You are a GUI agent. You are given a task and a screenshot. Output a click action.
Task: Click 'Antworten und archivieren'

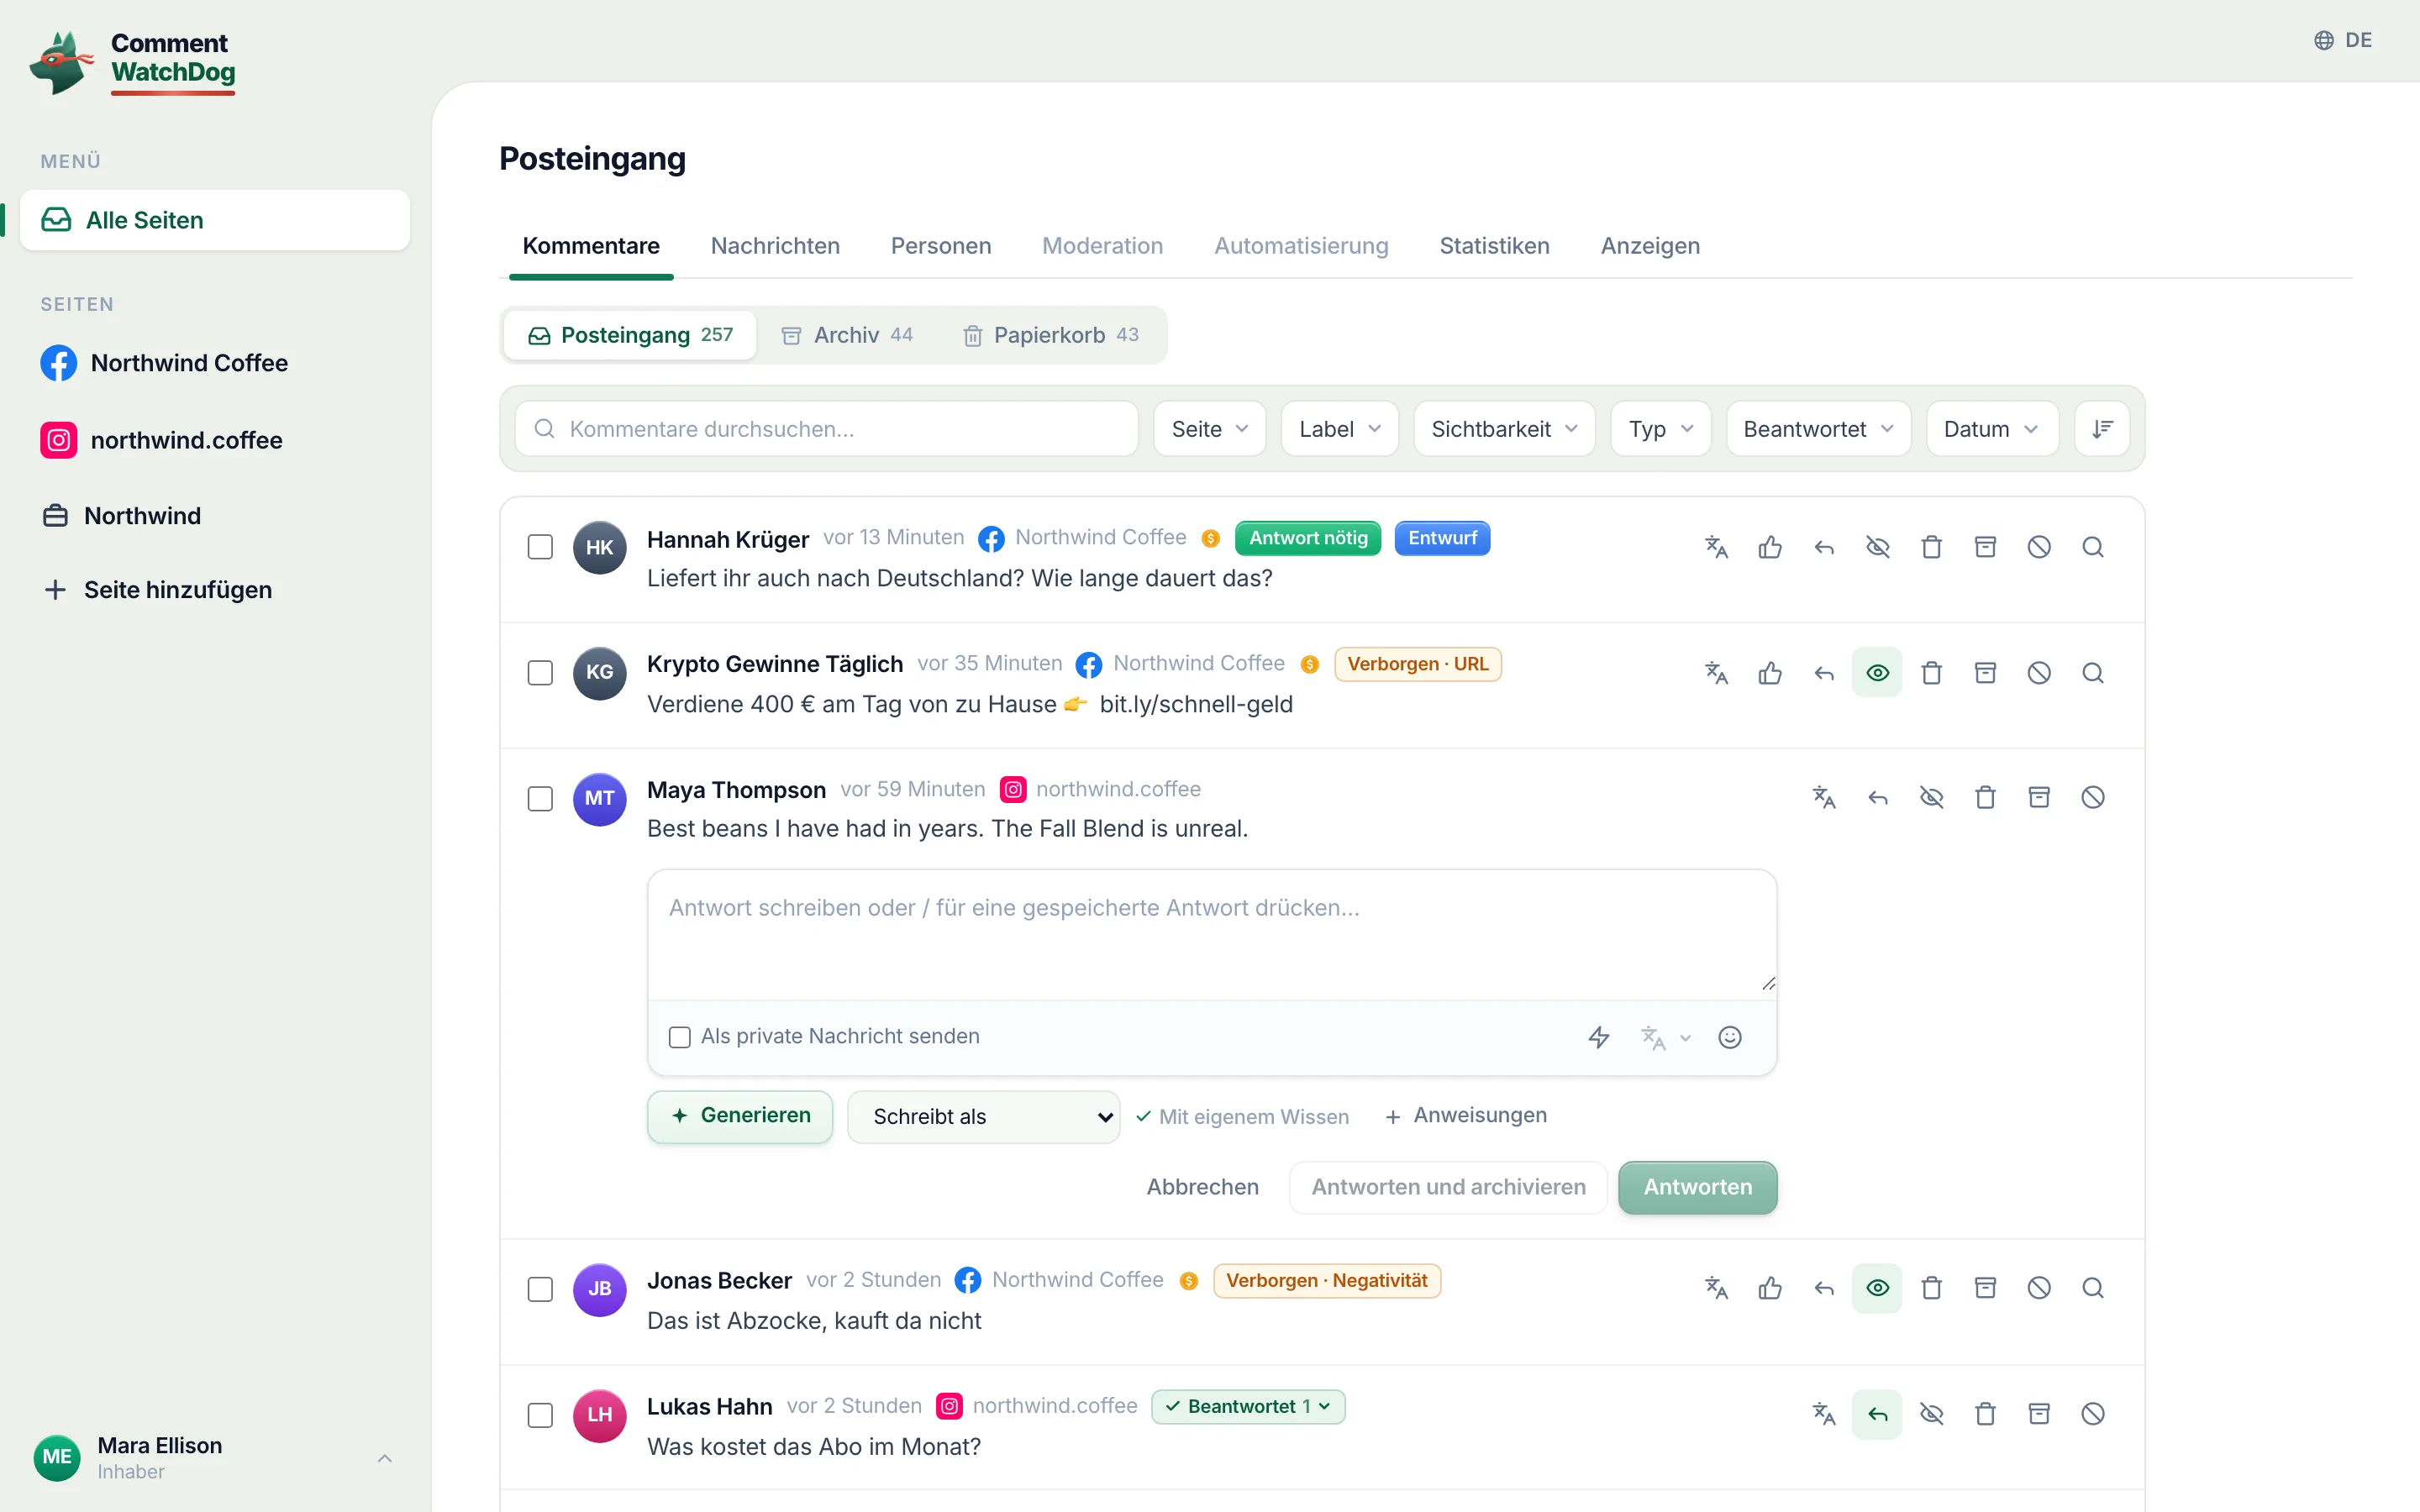(1448, 1187)
